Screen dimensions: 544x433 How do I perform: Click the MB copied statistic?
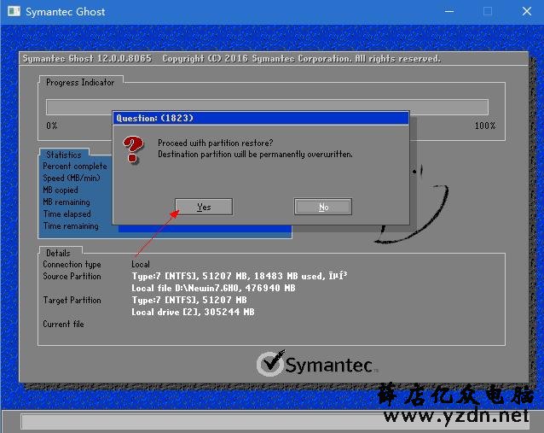pos(61,190)
